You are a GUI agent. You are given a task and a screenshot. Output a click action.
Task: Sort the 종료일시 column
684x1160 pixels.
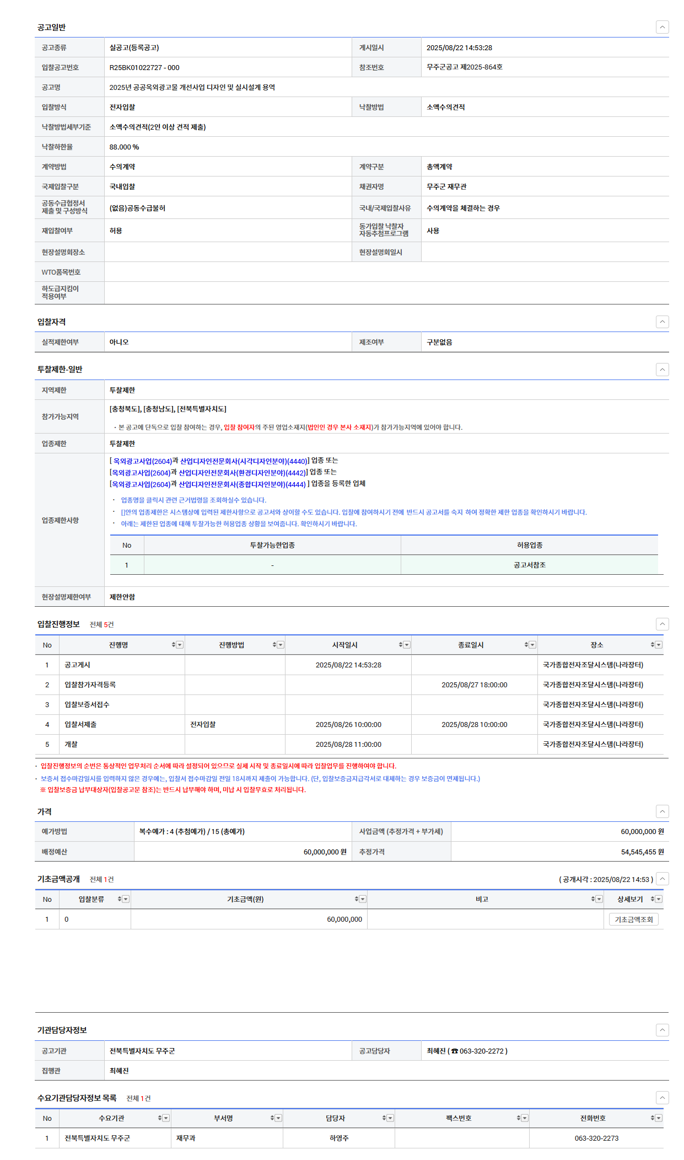point(526,645)
